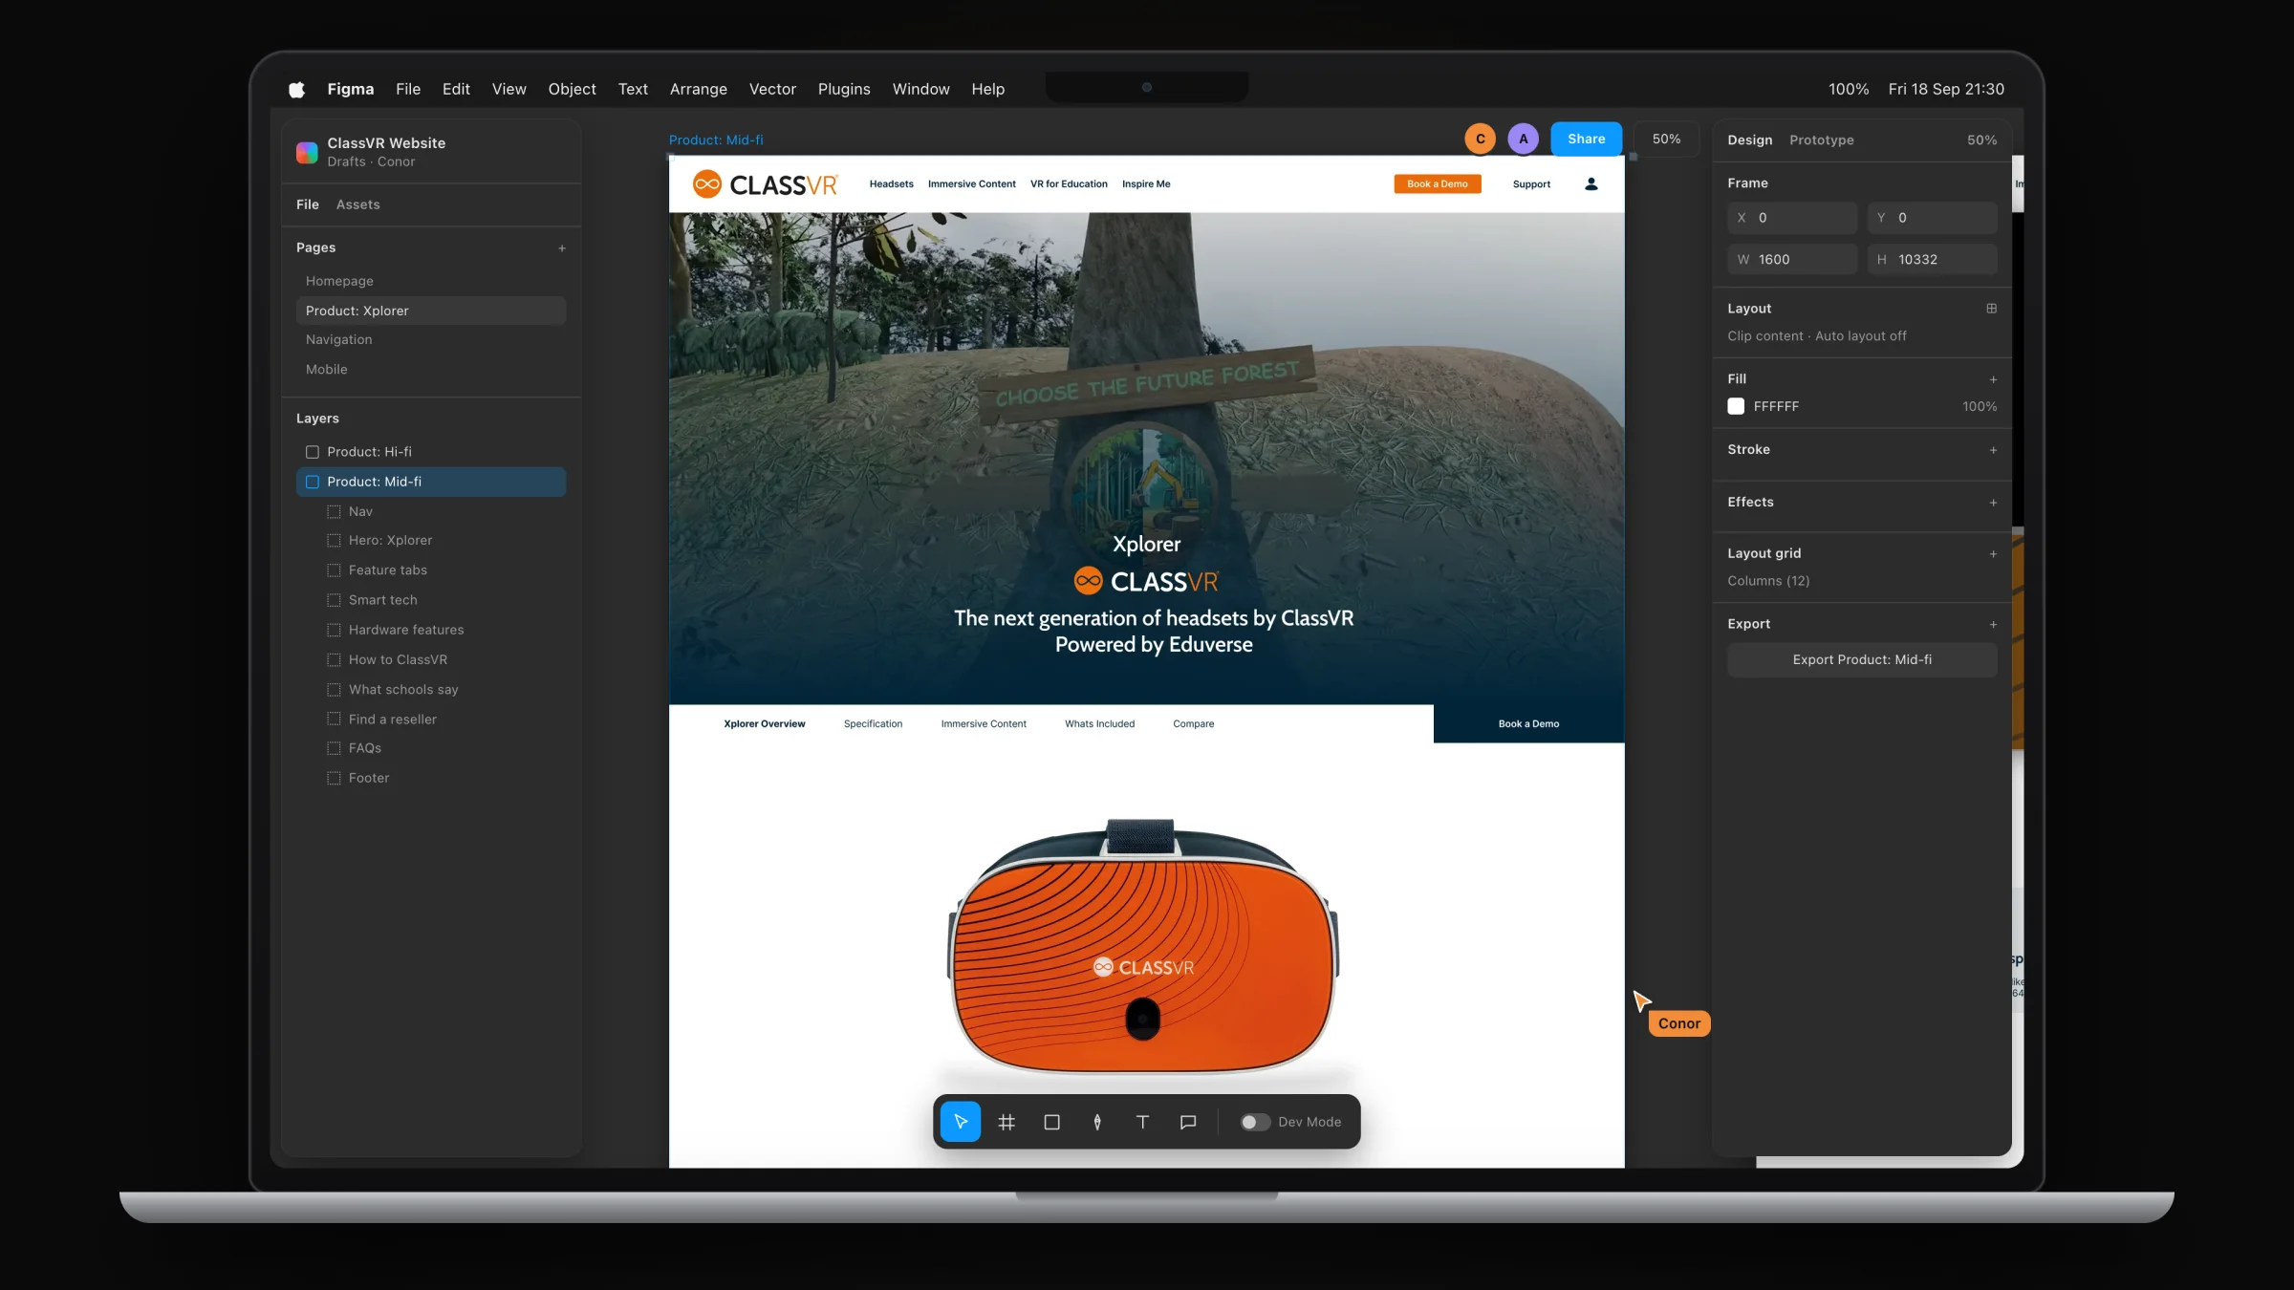The image size is (2294, 1290).
Task: Open the 50% zoom control in Design panel
Action: (1981, 140)
